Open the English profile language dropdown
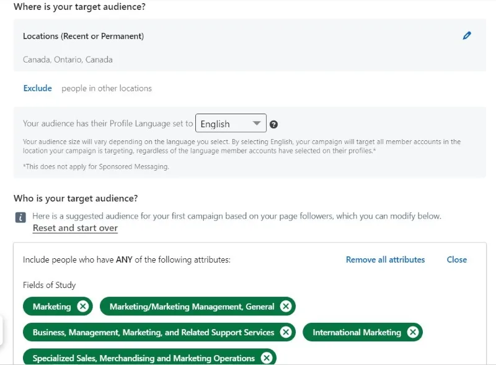 click(x=231, y=124)
